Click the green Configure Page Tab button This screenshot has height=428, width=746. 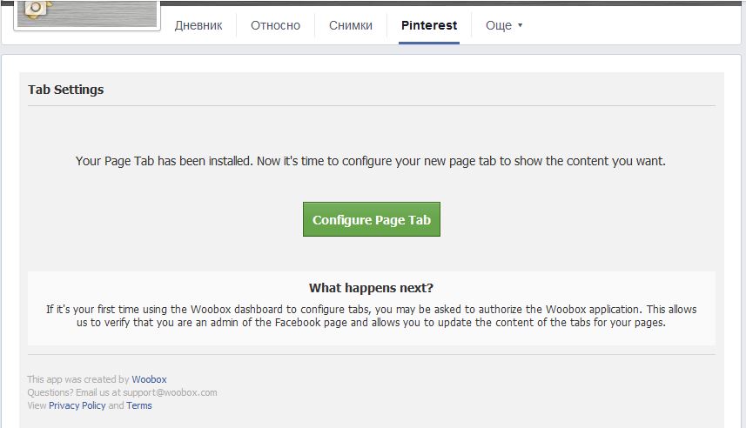coord(372,219)
